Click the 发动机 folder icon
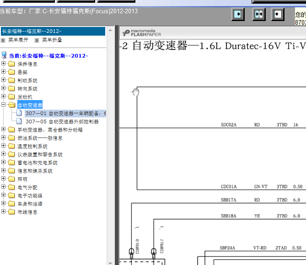 click(11, 96)
